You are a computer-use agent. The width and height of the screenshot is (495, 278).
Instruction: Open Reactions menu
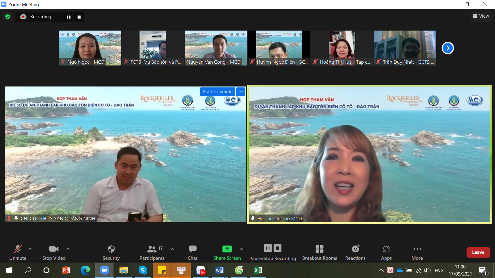(x=355, y=252)
